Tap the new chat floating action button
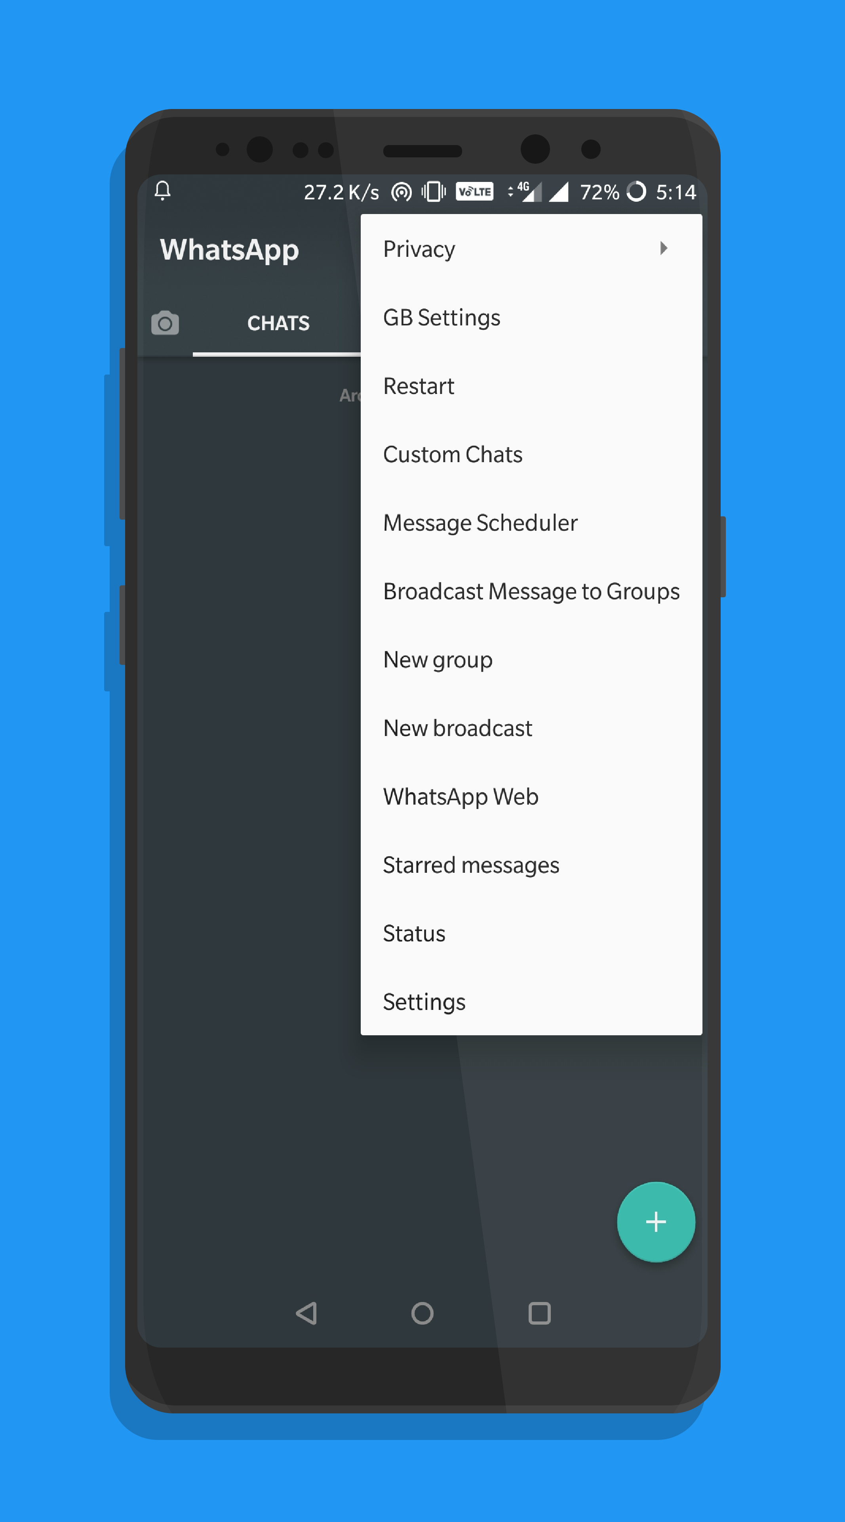Viewport: 845px width, 1522px height. coord(656,1222)
